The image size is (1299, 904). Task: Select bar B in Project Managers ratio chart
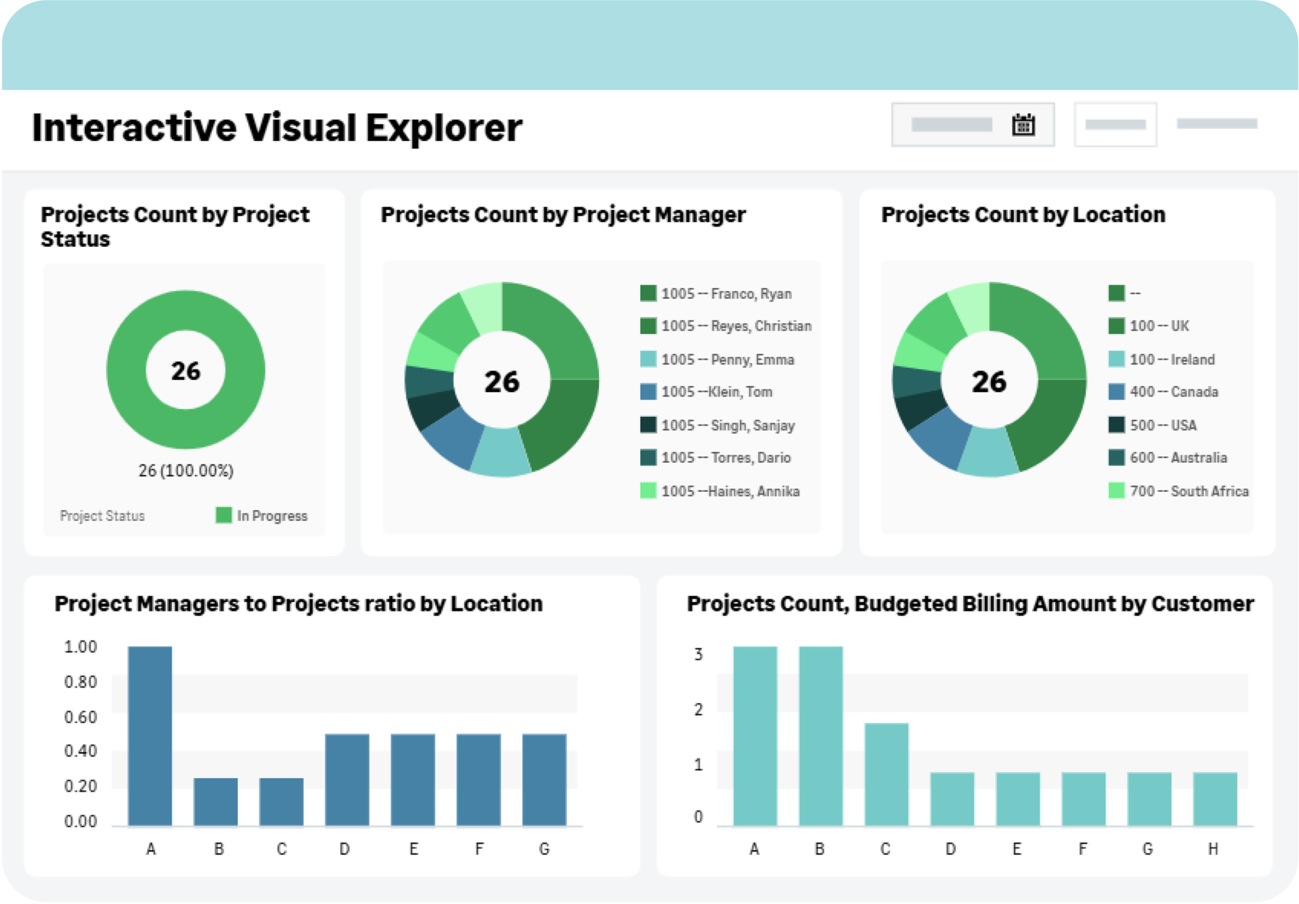(216, 802)
